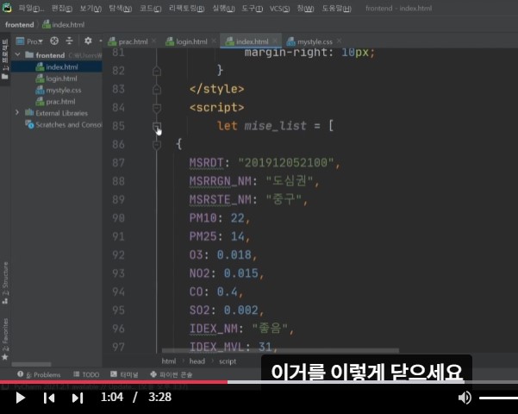Screen dimensions: 518x414
Task: Click the index.html breadcrumb in navigation bar
Action: (x=64, y=25)
